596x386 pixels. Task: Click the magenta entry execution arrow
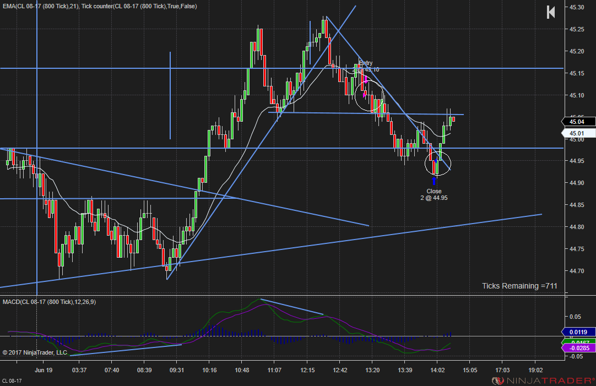click(366, 79)
